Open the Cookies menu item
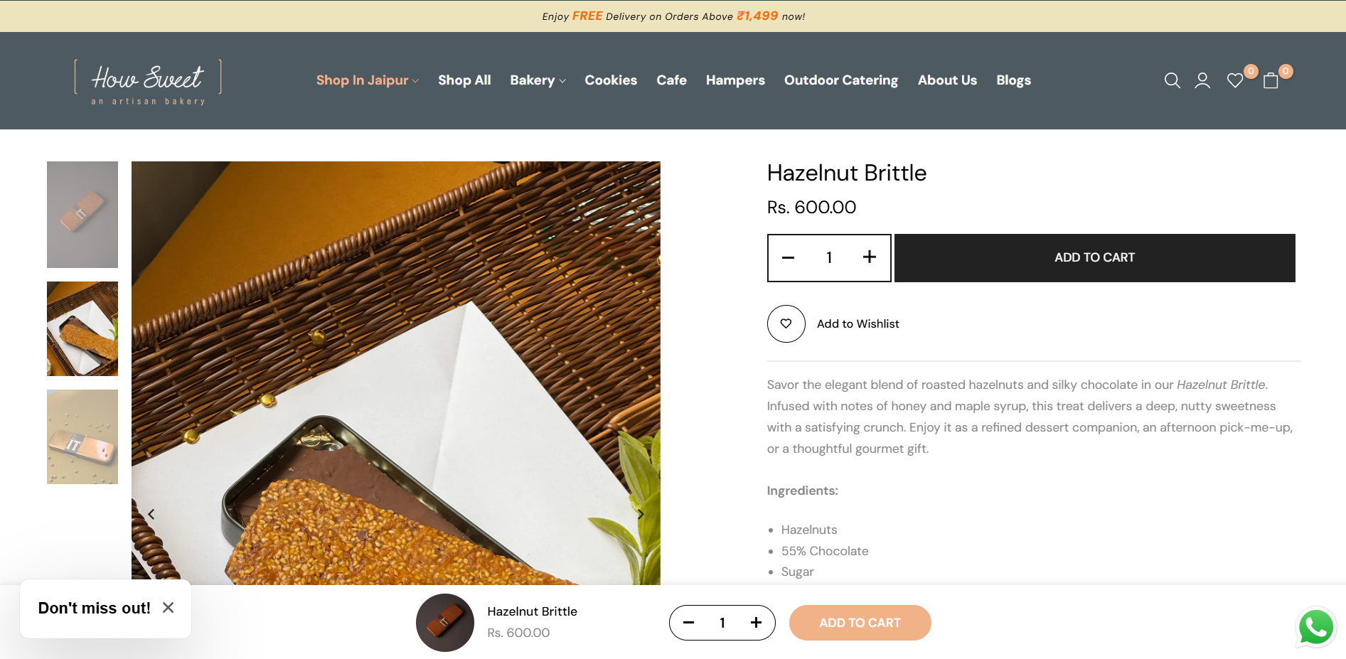This screenshot has width=1346, height=659. (x=611, y=80)
